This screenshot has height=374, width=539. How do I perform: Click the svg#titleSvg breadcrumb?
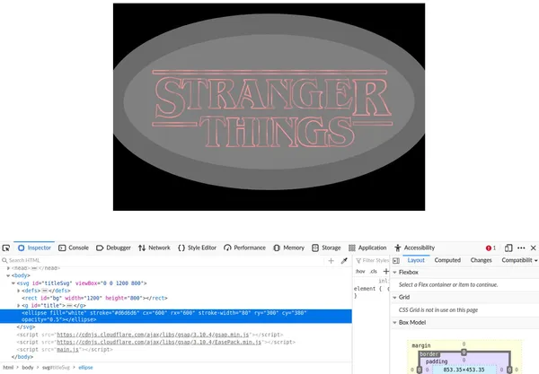tap(56, 368)
